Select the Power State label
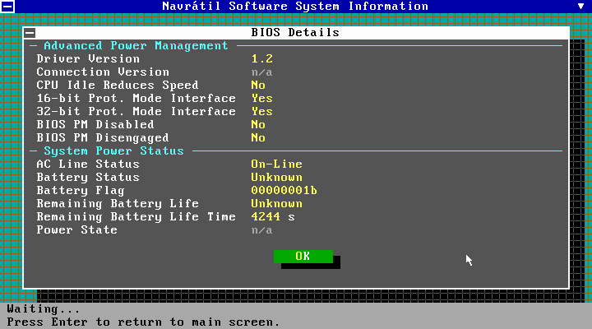592x329 pixels. (x=76, y=230)
